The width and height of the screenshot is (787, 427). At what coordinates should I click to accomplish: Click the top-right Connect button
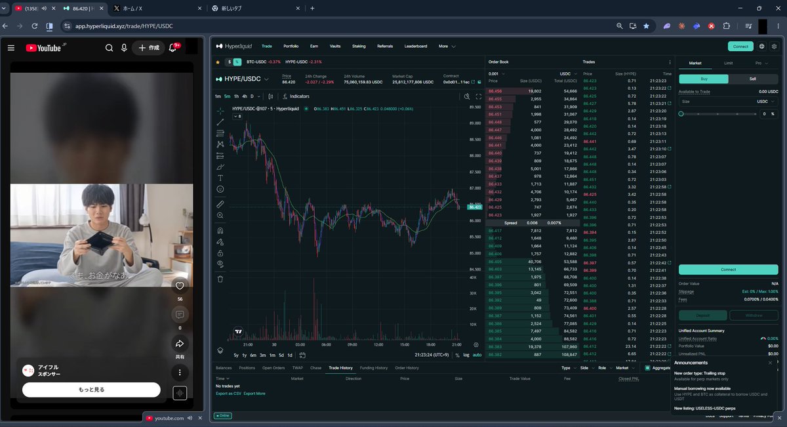point(740,47)
